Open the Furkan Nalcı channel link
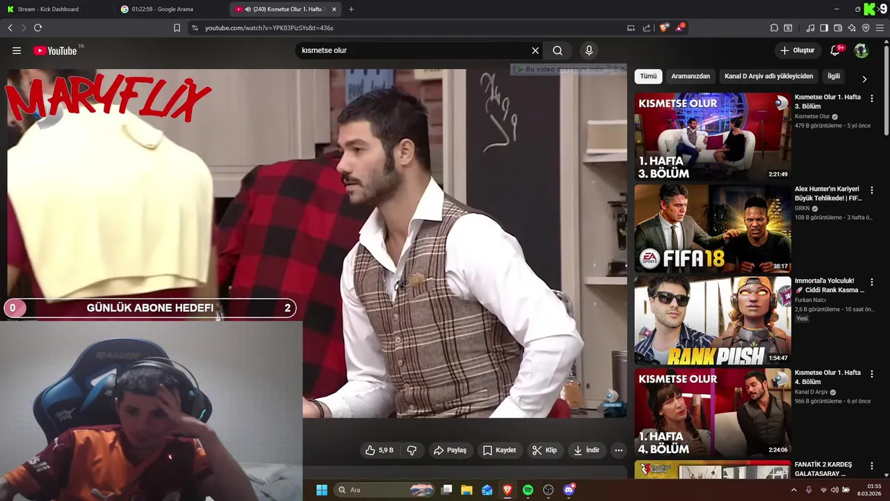This screenshot has width=890, height=501. [810, 300]
